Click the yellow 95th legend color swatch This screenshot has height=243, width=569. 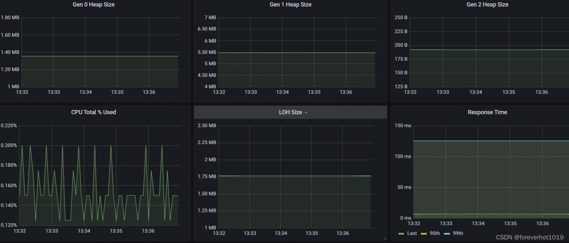(x=424, y=234)
